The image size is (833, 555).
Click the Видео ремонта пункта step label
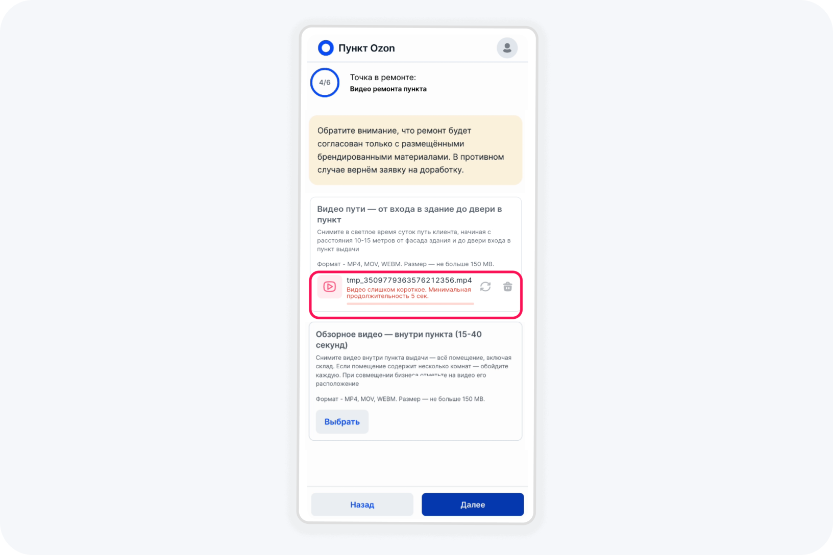(x=388, y=89)
